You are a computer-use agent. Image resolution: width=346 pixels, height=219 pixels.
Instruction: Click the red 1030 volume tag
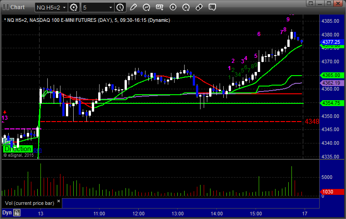(x=331, y=192)
